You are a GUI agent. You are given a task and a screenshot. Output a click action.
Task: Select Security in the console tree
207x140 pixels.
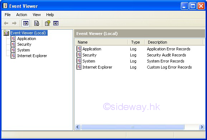pos(24,44)
